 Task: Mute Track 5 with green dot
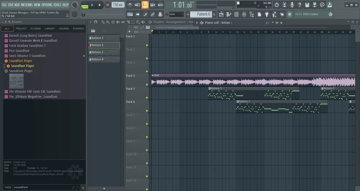point(147,97)
